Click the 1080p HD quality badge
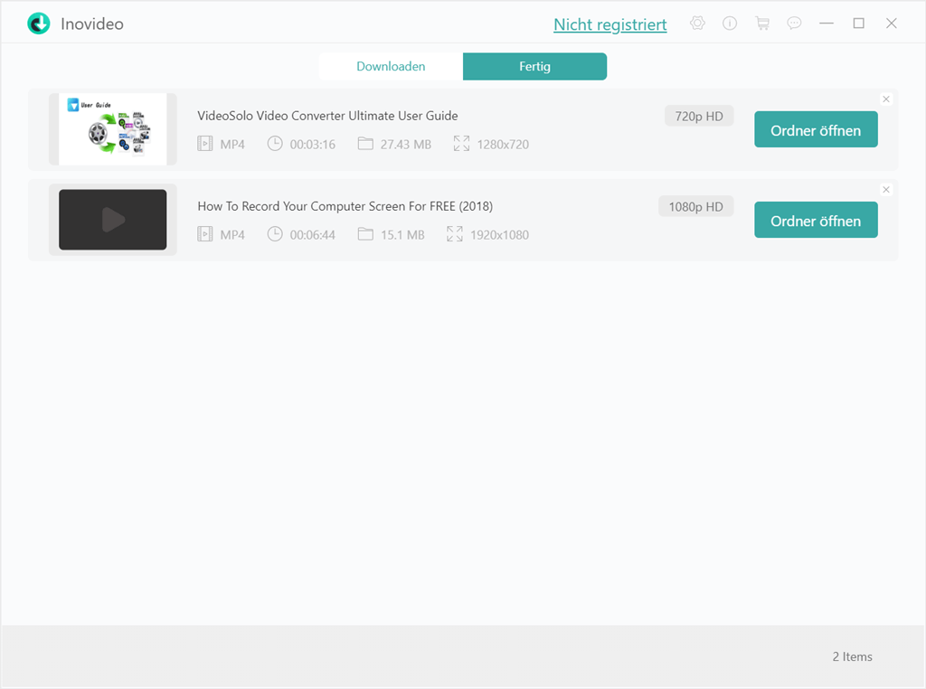Screen dimensions: 926x689 click(695, 207)
